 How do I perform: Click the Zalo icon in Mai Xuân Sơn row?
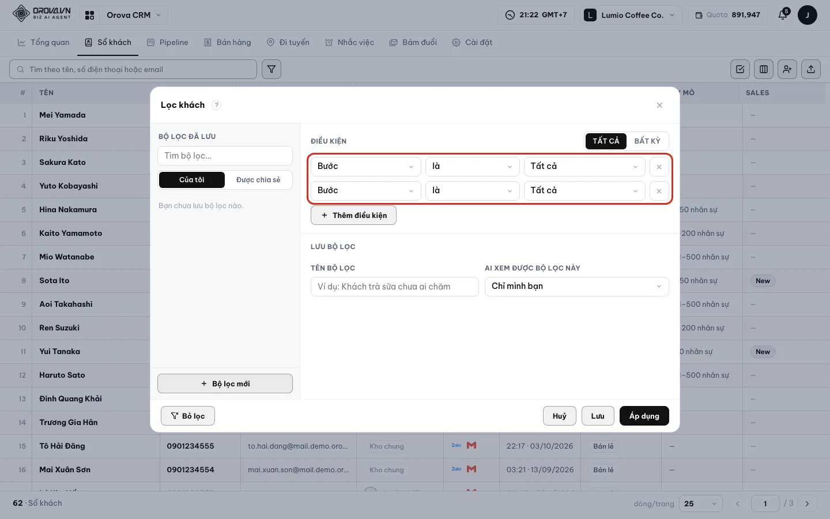click(456, 469)
